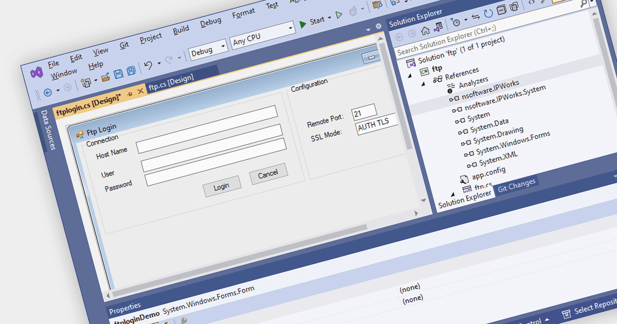Viewport: 617px width, 324px height.
Task: Click the New Project toolbar icon
Action: pyautogui.click(x=85, y=82)
